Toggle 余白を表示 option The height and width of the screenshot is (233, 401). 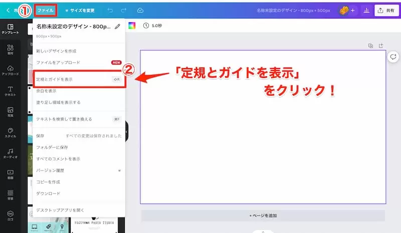pos(79,91)
